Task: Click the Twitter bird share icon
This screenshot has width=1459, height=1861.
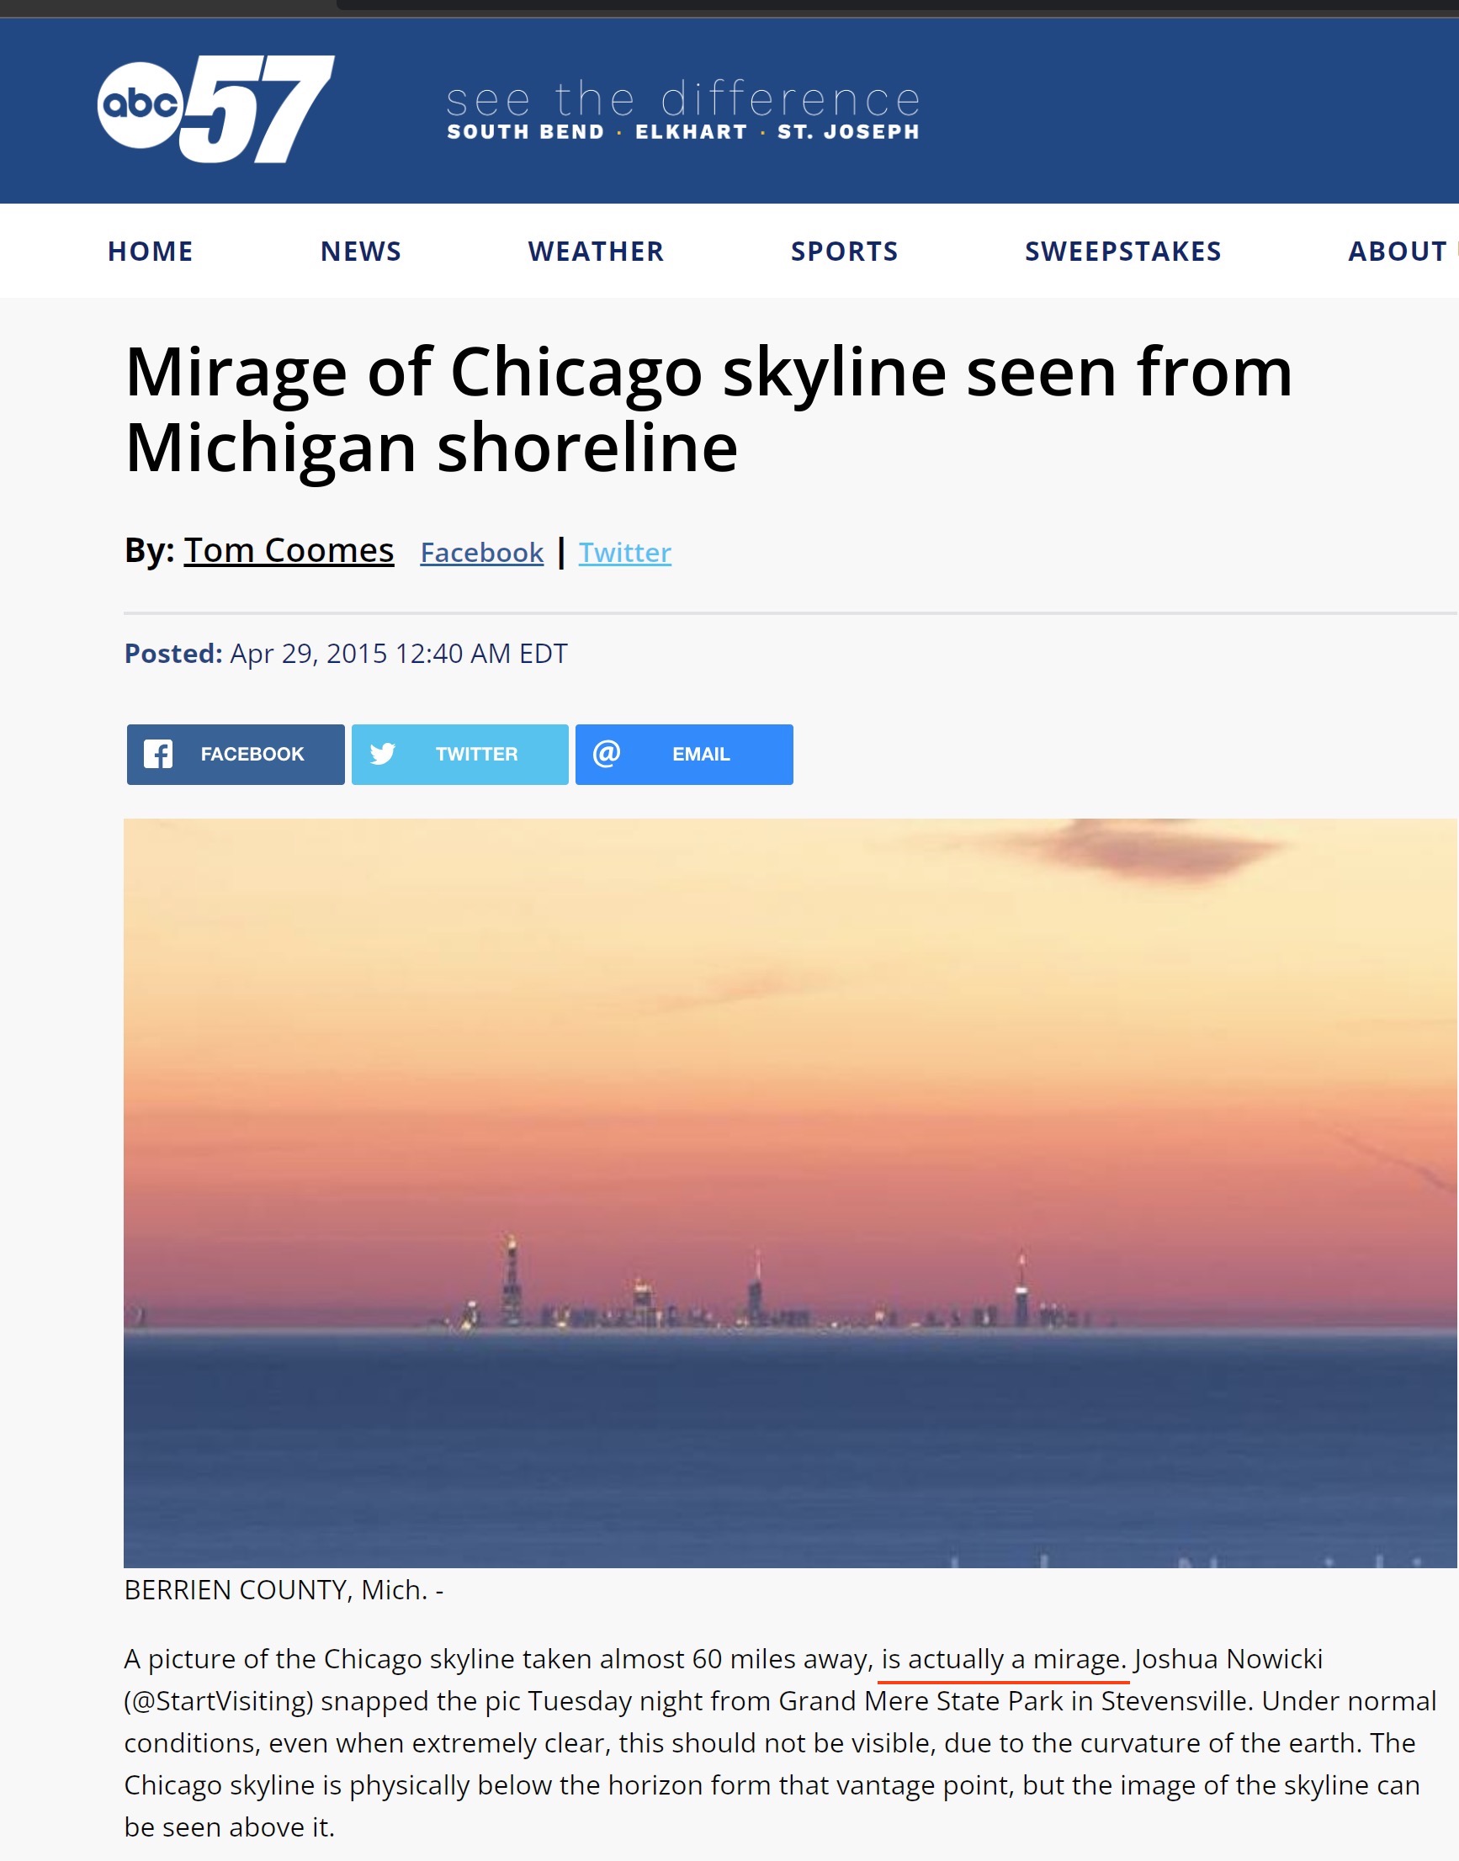Action: pos(383,753)
